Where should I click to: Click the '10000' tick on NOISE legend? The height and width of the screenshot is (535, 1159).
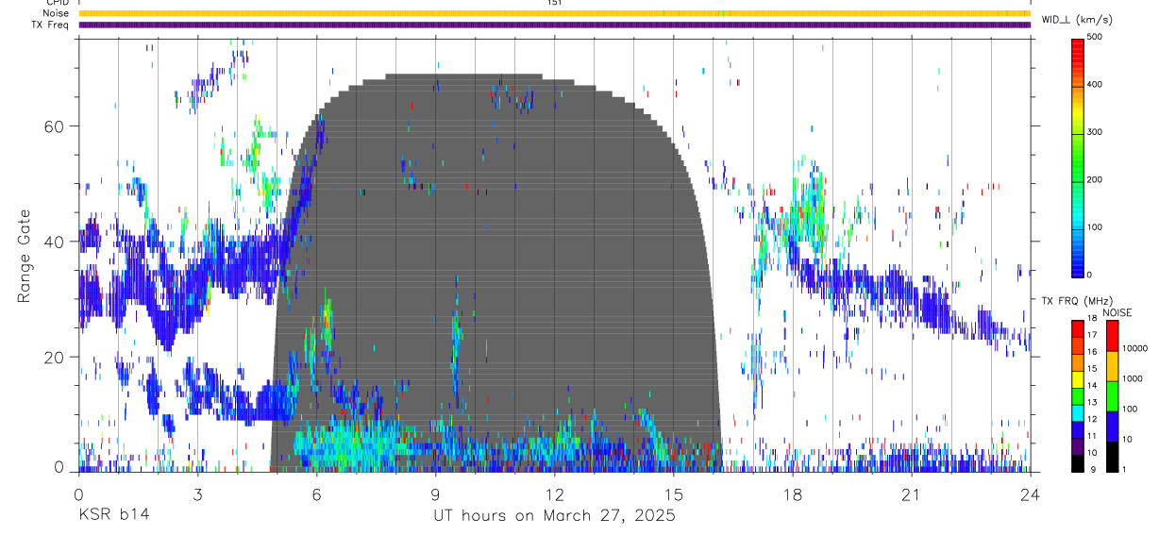[1136, 348]
